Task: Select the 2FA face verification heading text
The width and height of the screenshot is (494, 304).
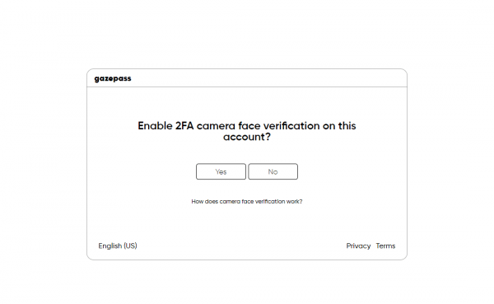Action: (x=247, y=131)
